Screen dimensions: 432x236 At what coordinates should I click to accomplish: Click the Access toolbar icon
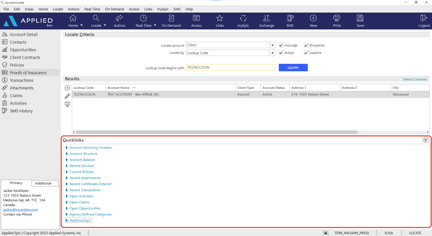click(196, 18)
